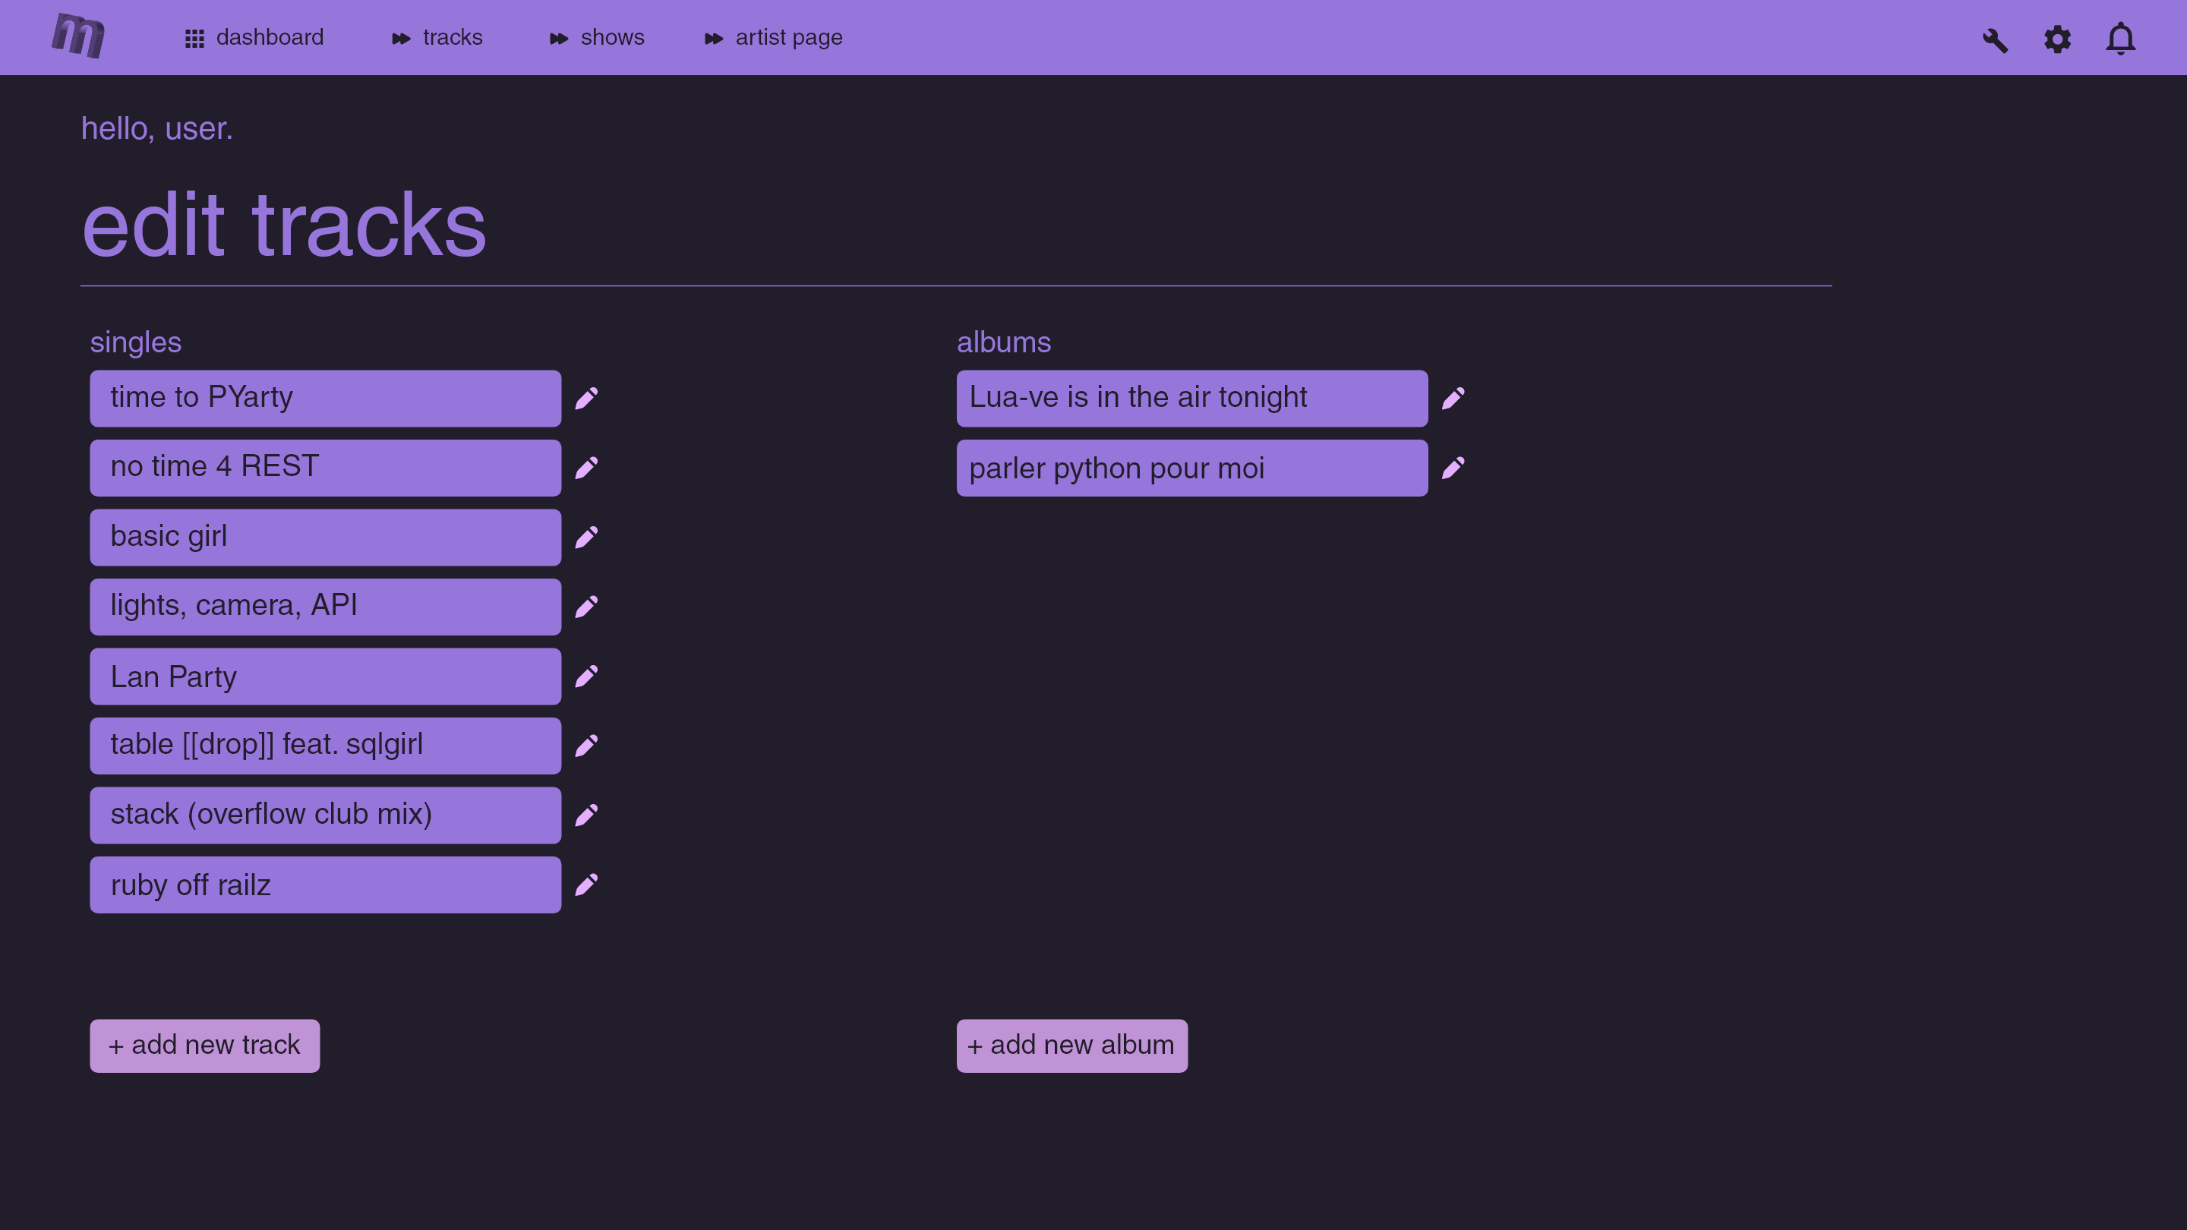Select the table [[drop]] feat. sqlgirl entry
2187x1230 pixels.
(x=325, y=746)
